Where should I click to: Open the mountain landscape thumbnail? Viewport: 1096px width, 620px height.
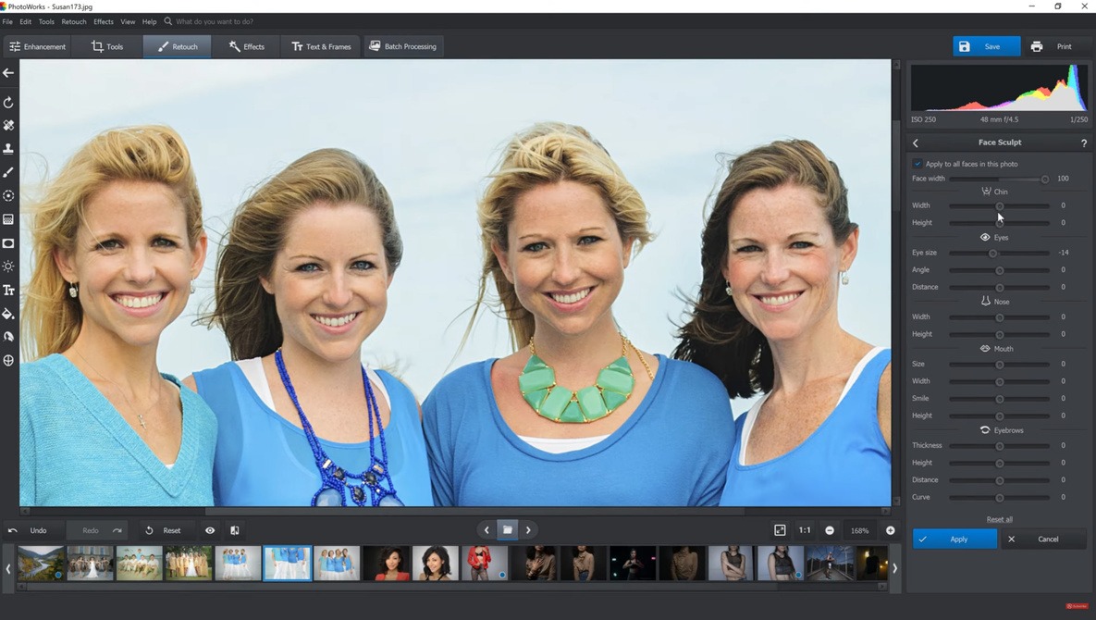click(41, 564)
